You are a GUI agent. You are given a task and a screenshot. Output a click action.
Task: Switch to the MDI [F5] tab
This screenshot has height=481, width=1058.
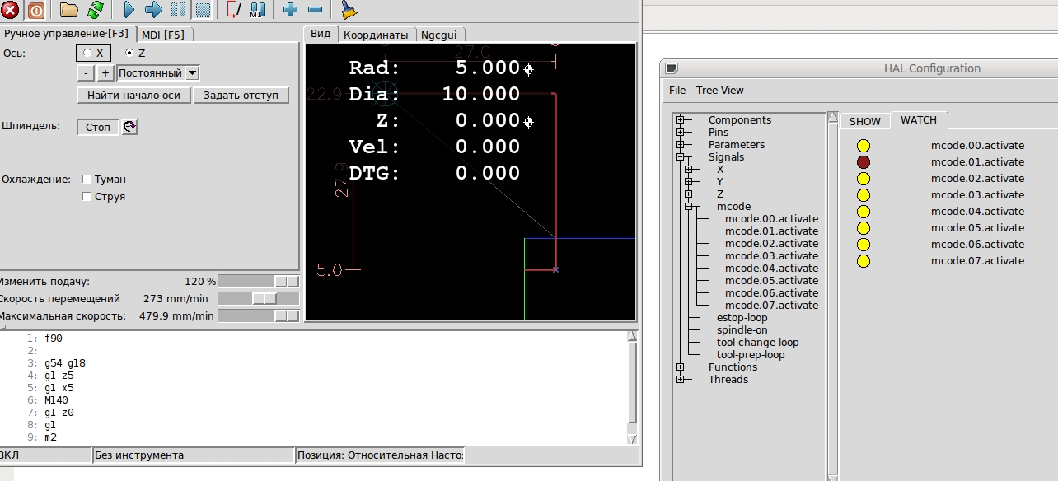pos(163,34)
